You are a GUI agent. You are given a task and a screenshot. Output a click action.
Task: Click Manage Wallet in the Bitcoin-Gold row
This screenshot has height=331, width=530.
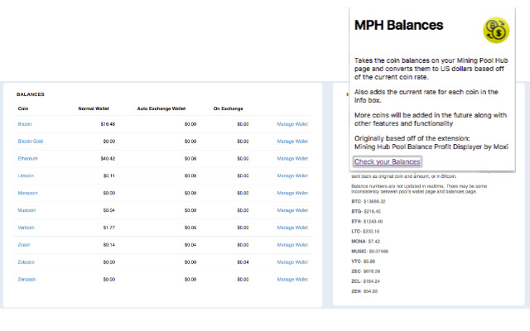(292, 142)
